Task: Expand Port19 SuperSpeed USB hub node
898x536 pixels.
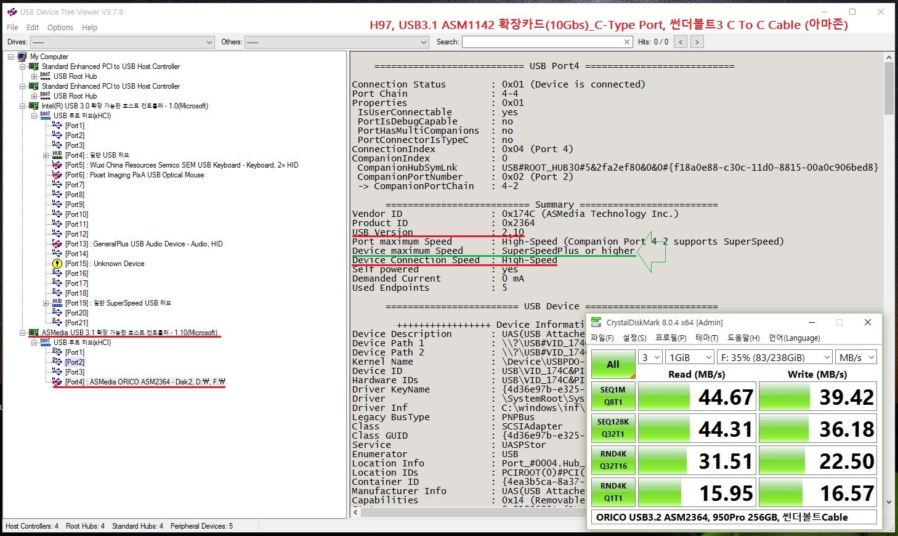Action: [x=46, y=303]
